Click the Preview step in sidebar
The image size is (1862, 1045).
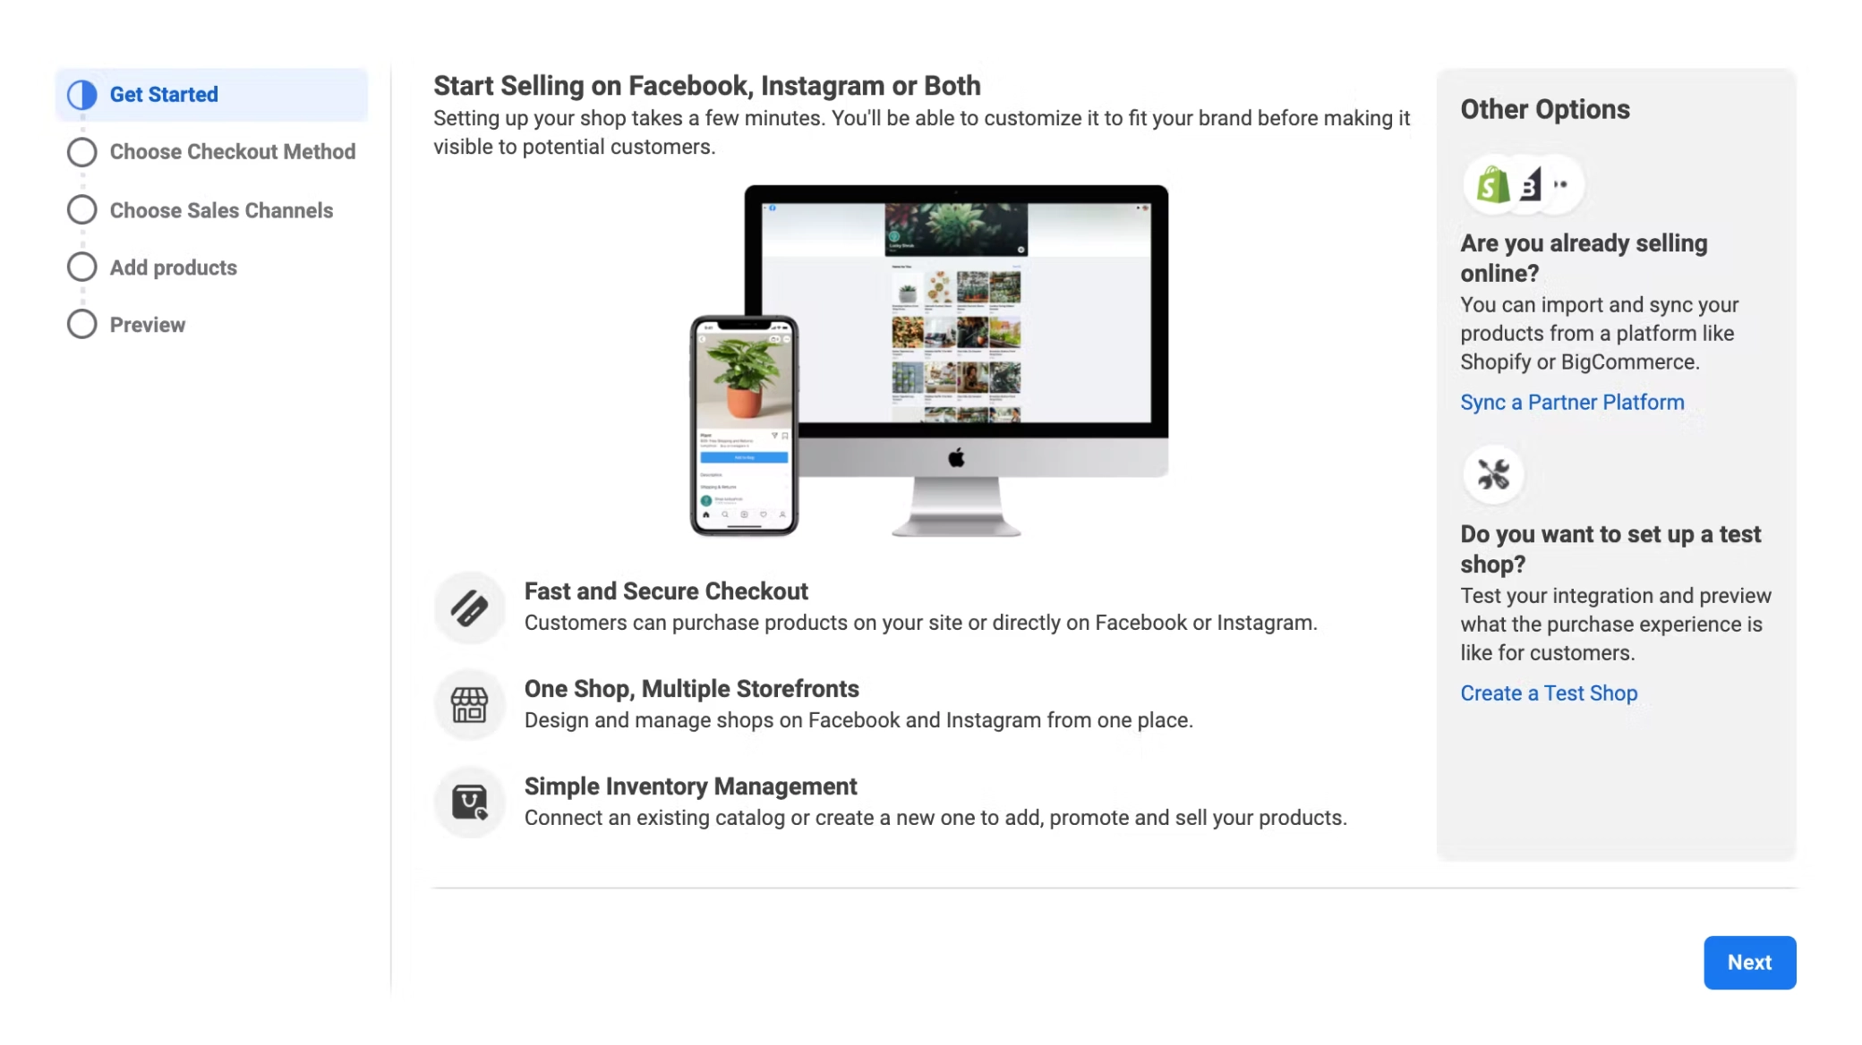[147, 325]
